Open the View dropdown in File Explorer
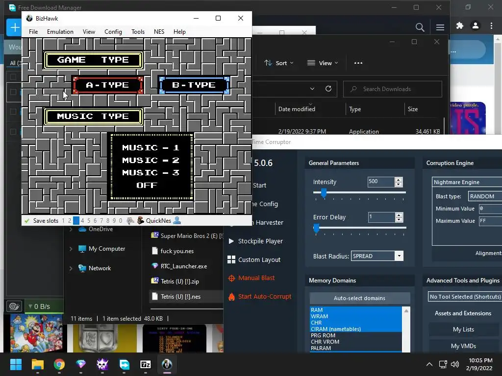The width and height of the screenshot is (502, 376). 323,63
